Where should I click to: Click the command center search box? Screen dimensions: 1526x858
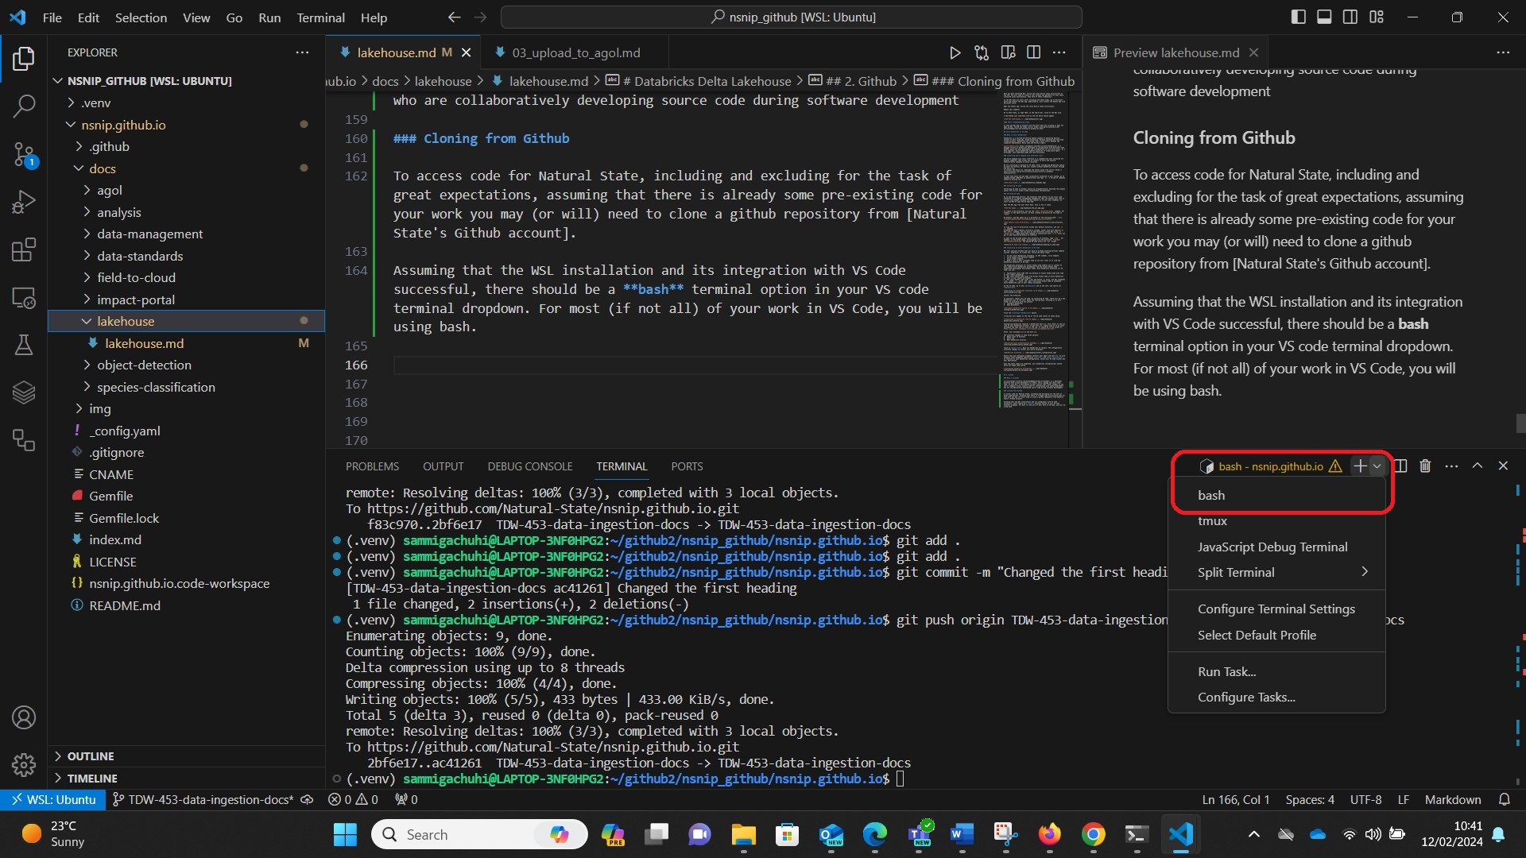[x=791, y=17]
